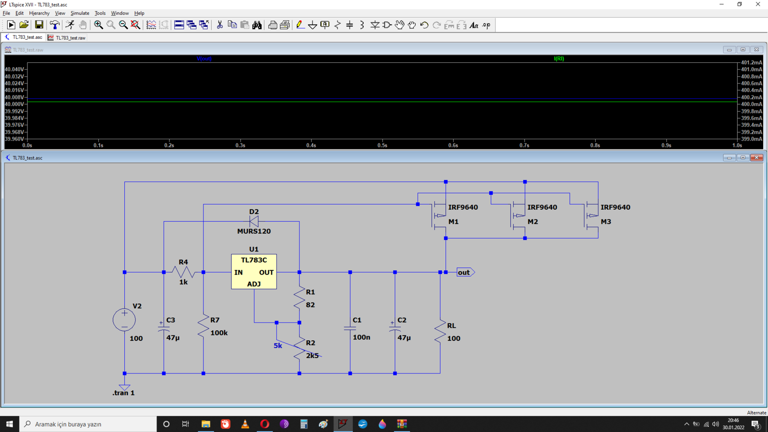This screenshot has width=768, height=432.
Task: Open a file with the folder icon
Action: pyautogui.click(x=24, y=25)
